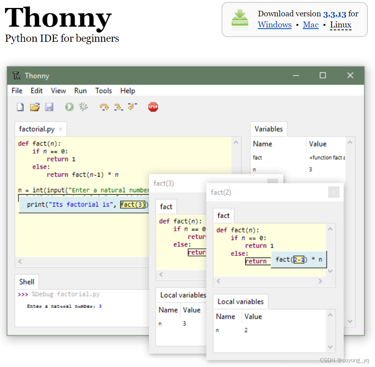Follow the Windows download link

[275, 25]
